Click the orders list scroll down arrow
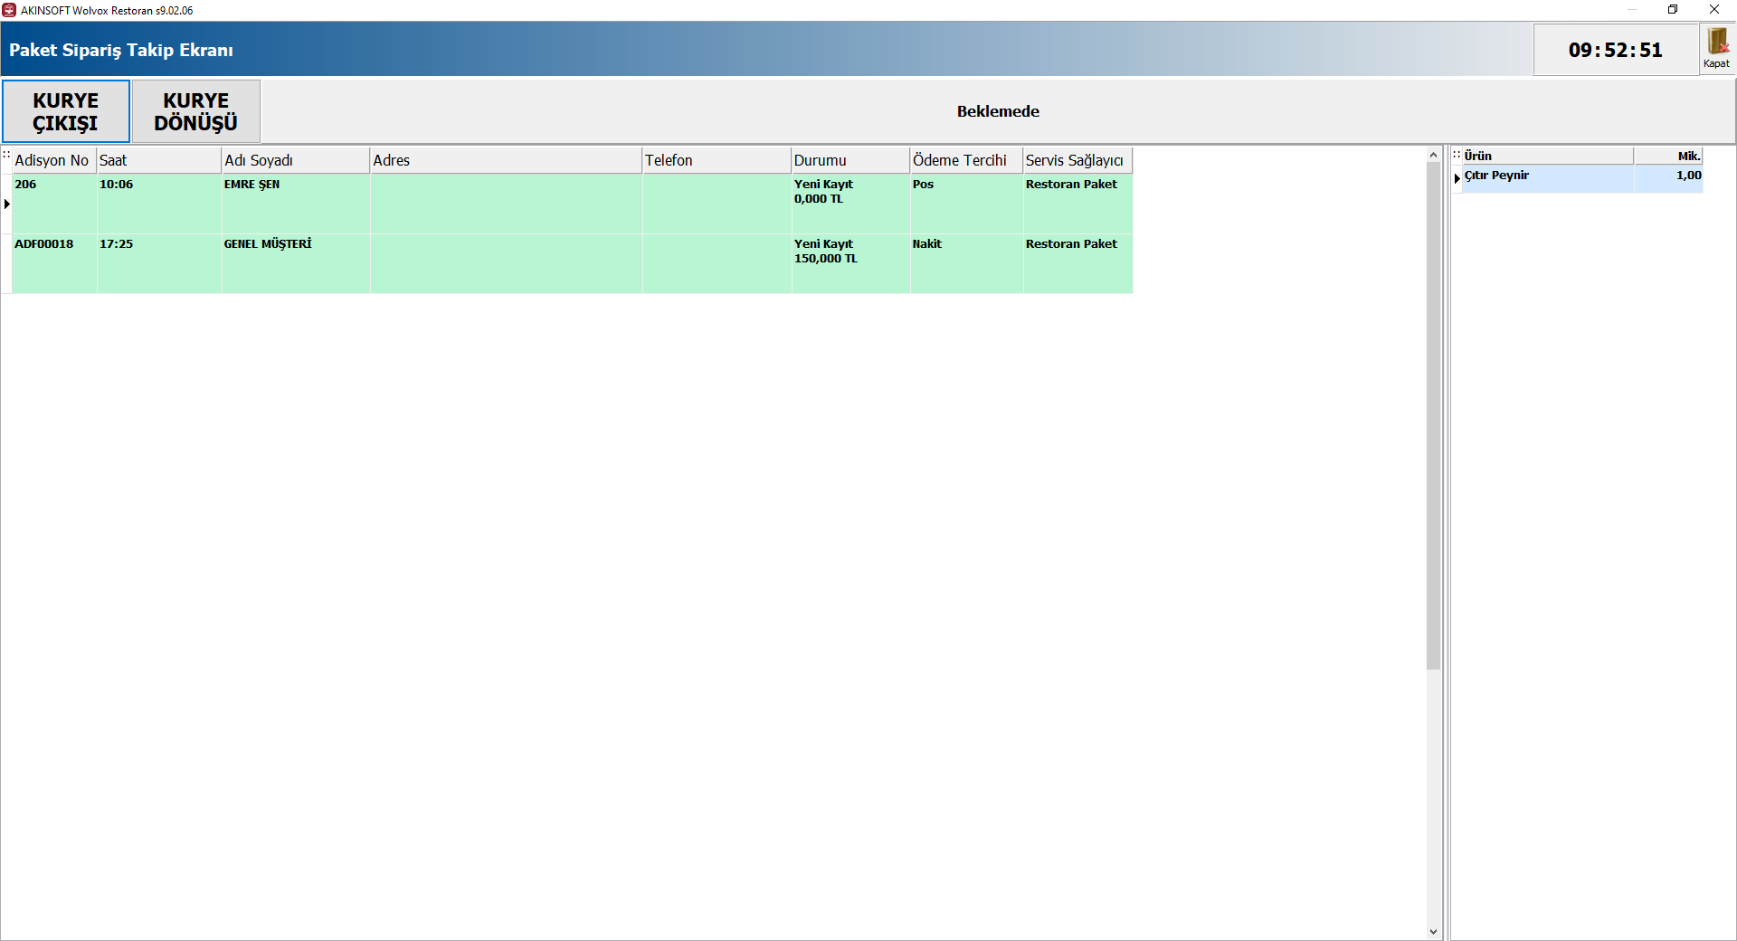Screen dimensions: 1737x941 coord(1433,932)
